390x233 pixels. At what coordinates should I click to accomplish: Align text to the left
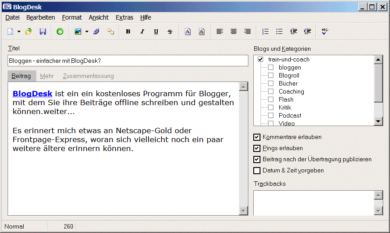(x=220, y=32)
